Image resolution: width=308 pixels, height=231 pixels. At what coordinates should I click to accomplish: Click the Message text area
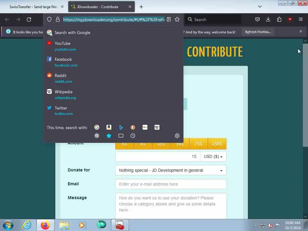tap(171, 206)
